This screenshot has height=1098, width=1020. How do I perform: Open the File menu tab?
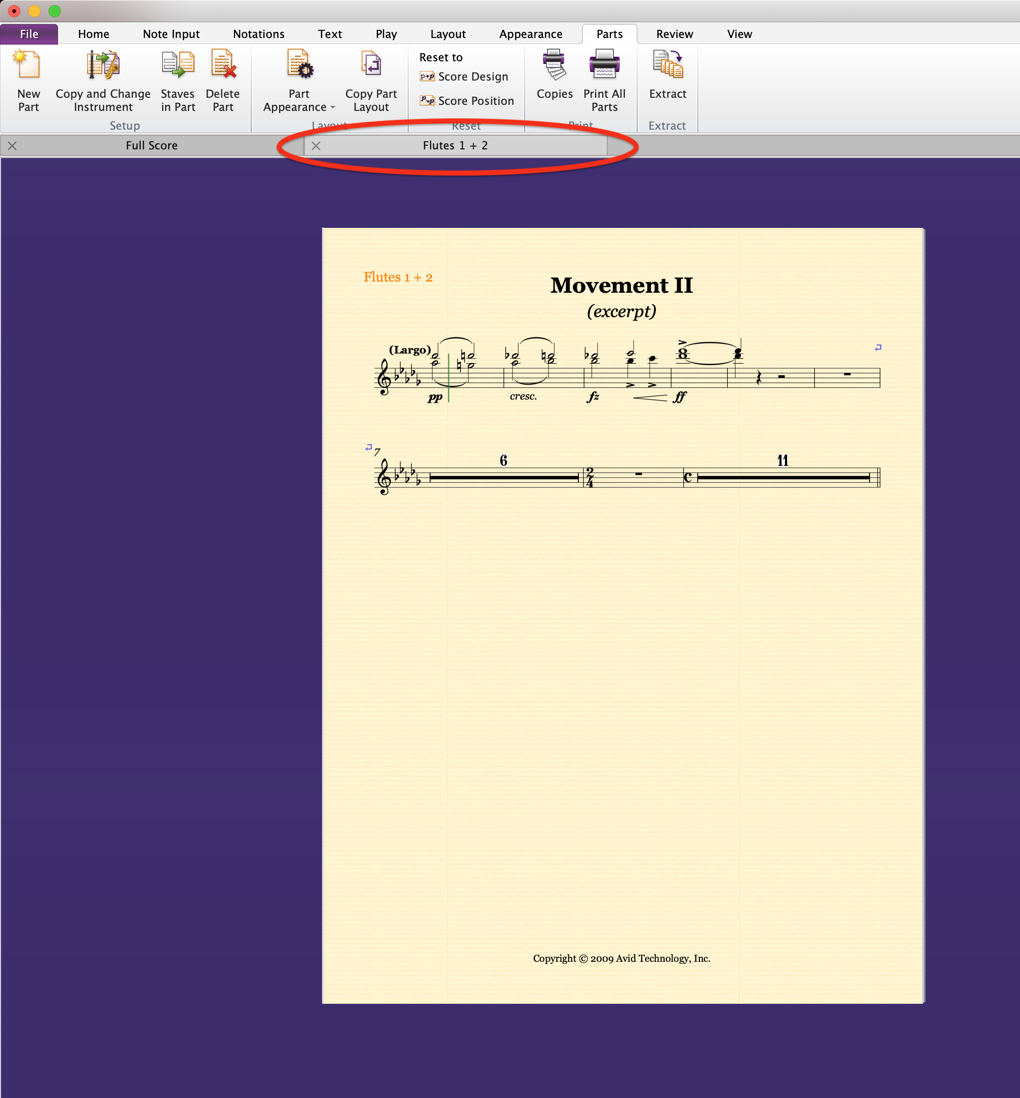(x=29, y=34)
